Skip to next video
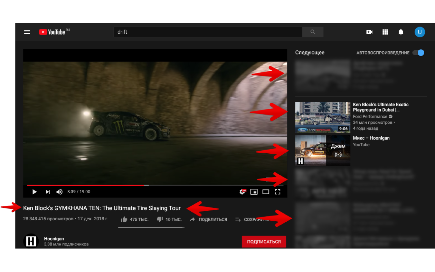The image size is (435, 272). (x=48, y=192)
